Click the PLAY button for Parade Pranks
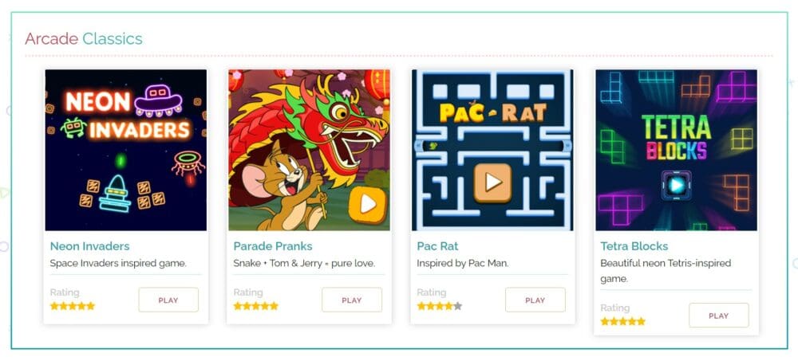The height and width of the screenshot is (361, 798). pos(352,300)
